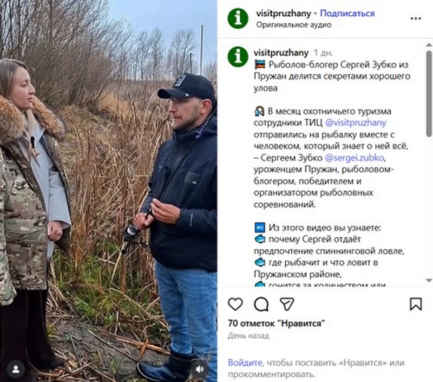This screenshot has width=433, height=382.
Task: Open visitpruzhany username above caption text
Action: pyautogui.click(x=281, y=53)
